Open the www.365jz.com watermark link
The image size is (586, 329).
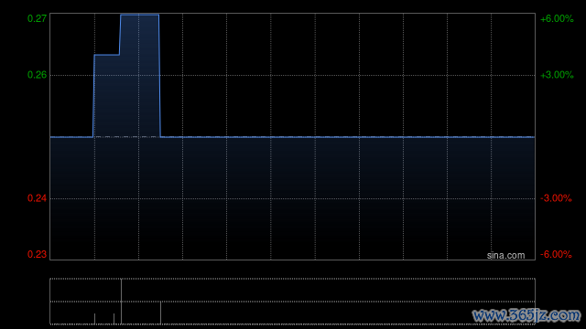[x=526, y=315]
